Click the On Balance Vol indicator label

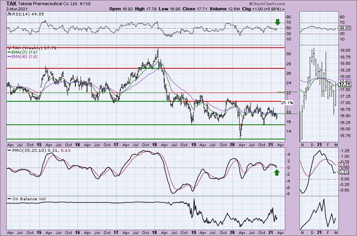click(x=29, y=199)
